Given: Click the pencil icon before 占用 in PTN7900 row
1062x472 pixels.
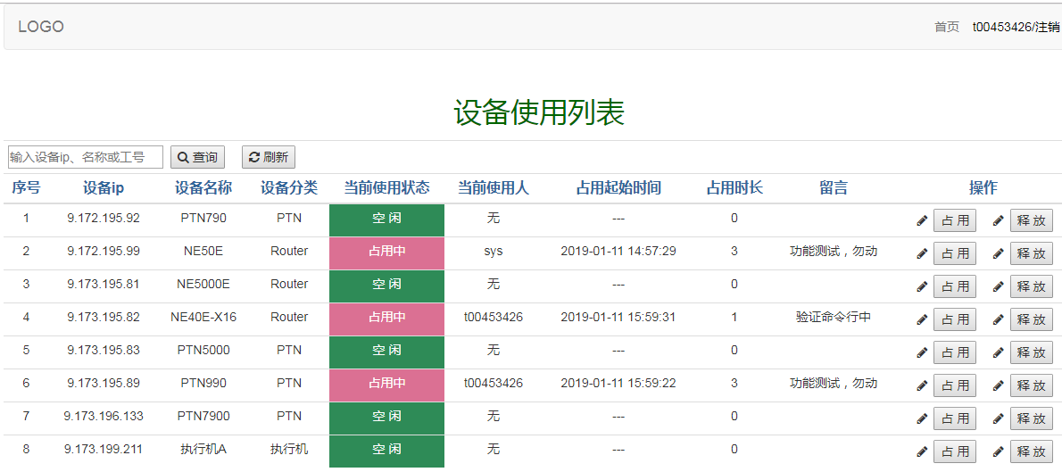Looking at the screenshot, I should pos(922,419).
